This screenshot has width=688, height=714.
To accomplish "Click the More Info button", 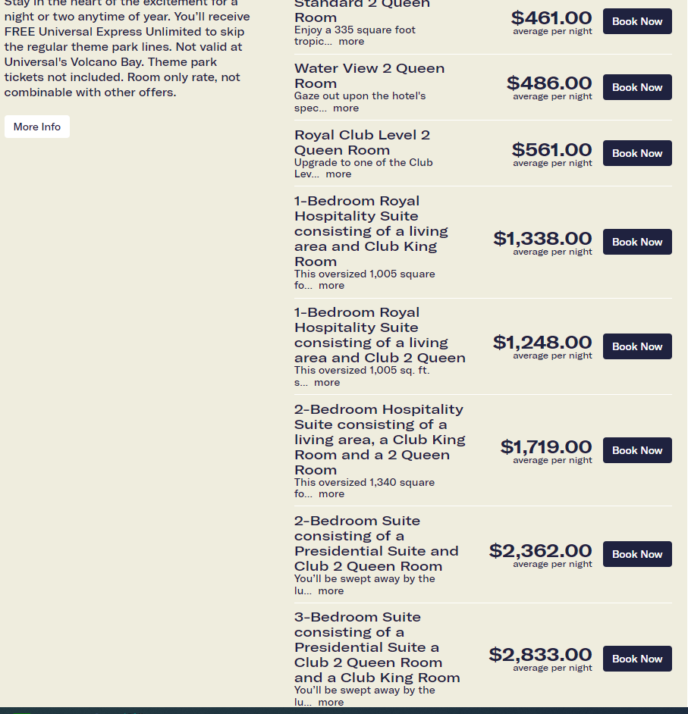I will point(36,127).
